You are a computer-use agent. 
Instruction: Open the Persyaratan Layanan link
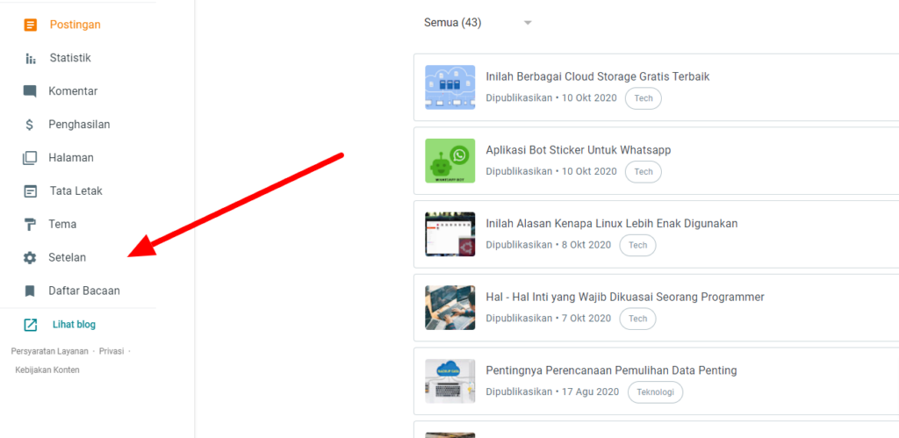tap(50, 351)
